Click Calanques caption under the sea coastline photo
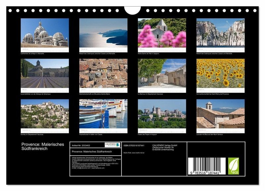 [x=97, y=54]
